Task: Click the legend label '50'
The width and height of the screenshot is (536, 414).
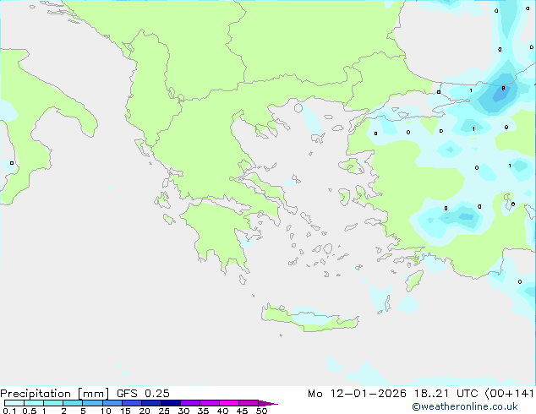Action: click(x=261, y=411)
